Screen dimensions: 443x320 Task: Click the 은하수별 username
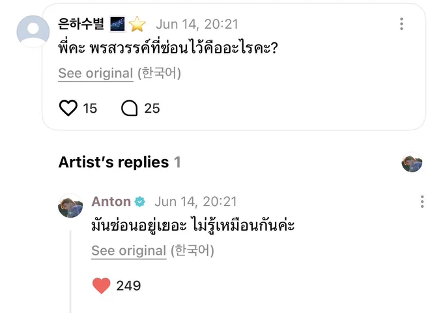tap(81, 23)
